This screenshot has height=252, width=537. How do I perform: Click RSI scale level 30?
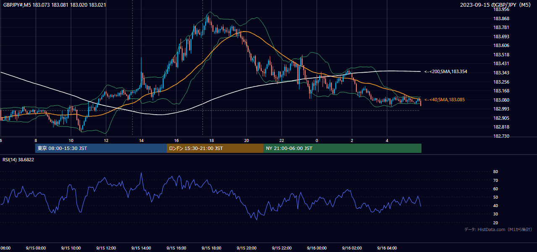[x=495, y=214]
